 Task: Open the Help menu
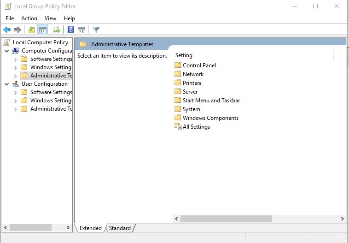[69, 18]
